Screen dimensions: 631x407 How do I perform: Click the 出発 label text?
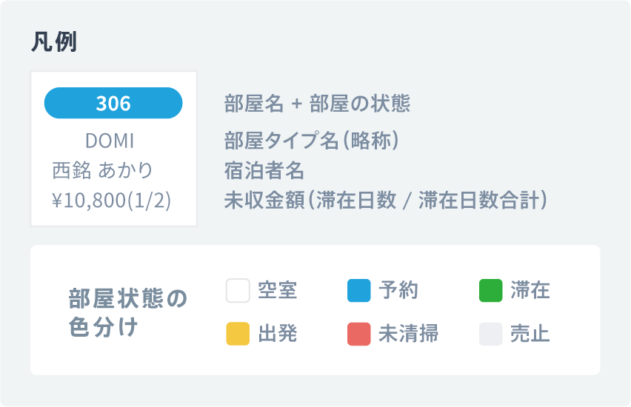278,334
